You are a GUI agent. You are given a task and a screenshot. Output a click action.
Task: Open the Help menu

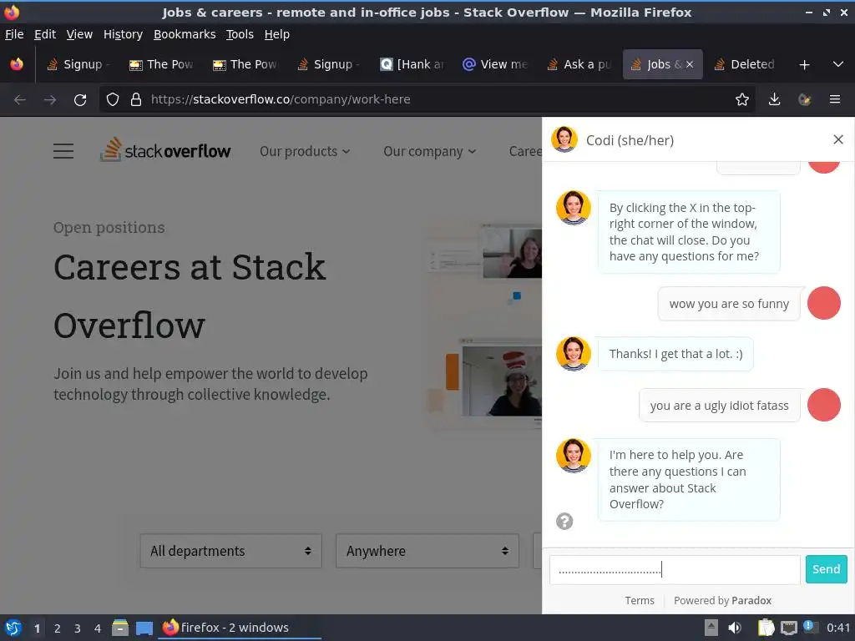277,34
